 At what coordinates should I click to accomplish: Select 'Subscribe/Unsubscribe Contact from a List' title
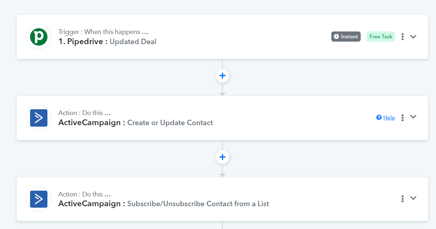click(198, 204)
